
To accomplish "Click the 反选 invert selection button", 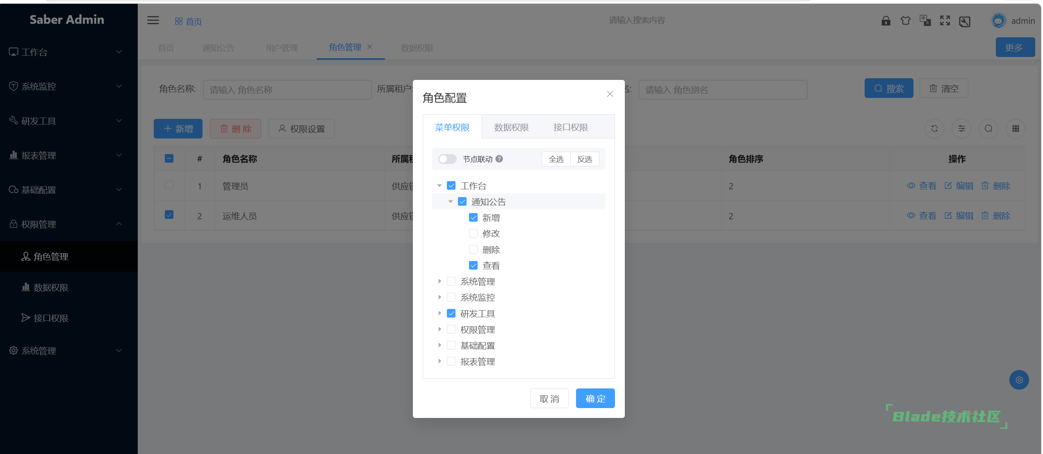I will (585, 159).
